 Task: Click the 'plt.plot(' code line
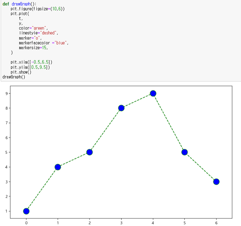click(x=20, y=13)
